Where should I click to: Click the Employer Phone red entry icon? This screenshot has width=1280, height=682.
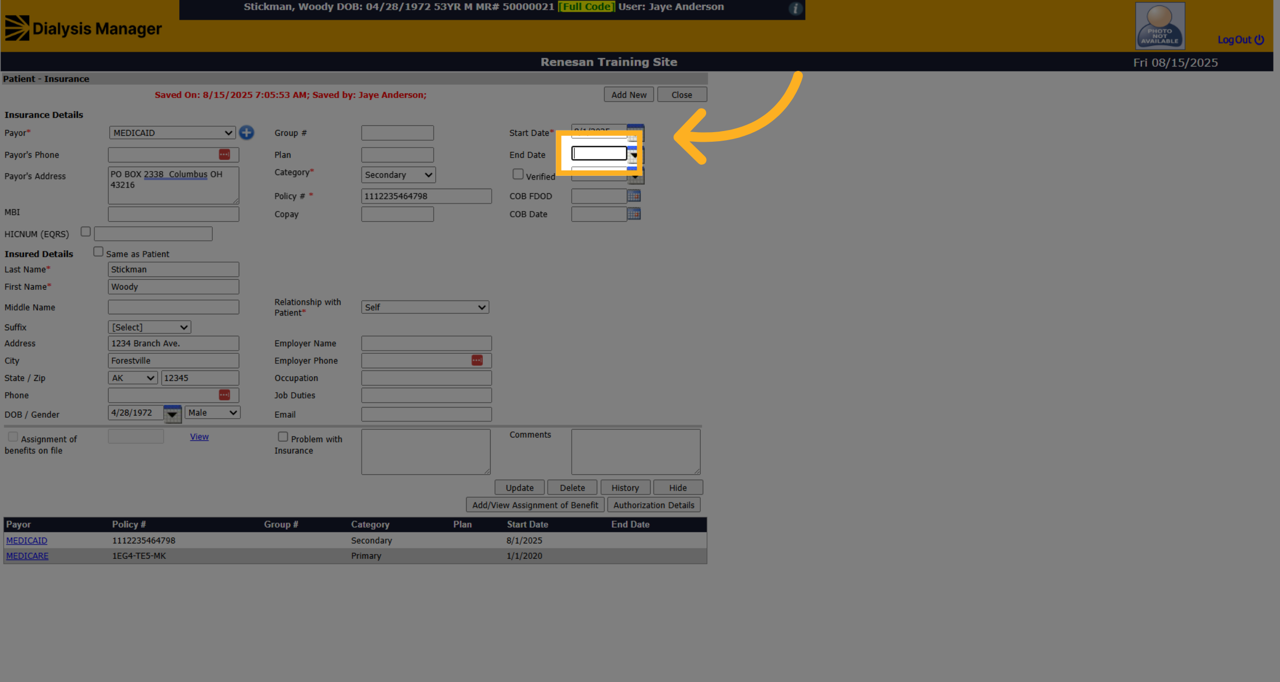(x=477, y=360)
